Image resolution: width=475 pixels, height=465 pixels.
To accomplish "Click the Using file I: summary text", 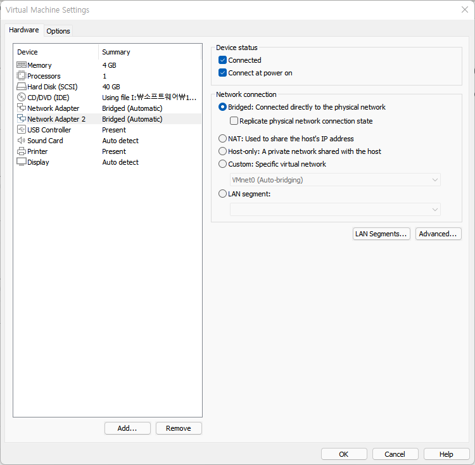I will click(x=149, y=98).
